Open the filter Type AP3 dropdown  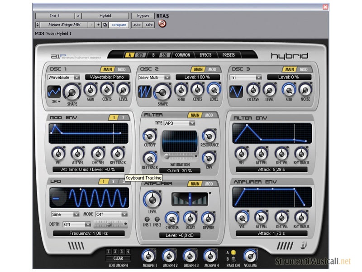[x=180, y=123]
